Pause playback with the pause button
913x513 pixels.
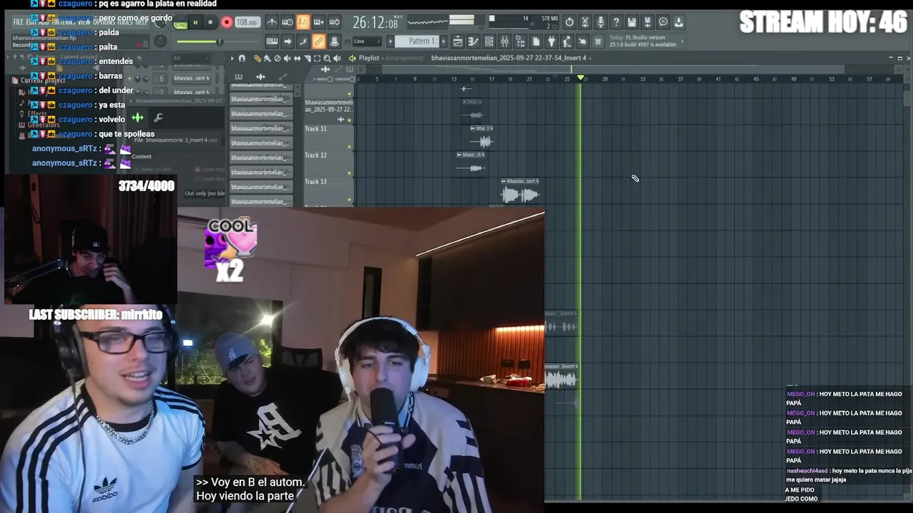click(195, 22)
